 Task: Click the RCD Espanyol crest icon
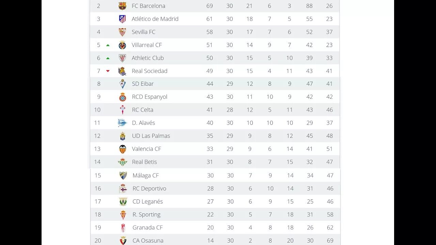pos(123,97)
